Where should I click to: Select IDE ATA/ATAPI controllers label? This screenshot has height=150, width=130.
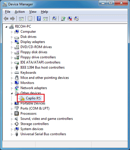click(x=40, y=63)
